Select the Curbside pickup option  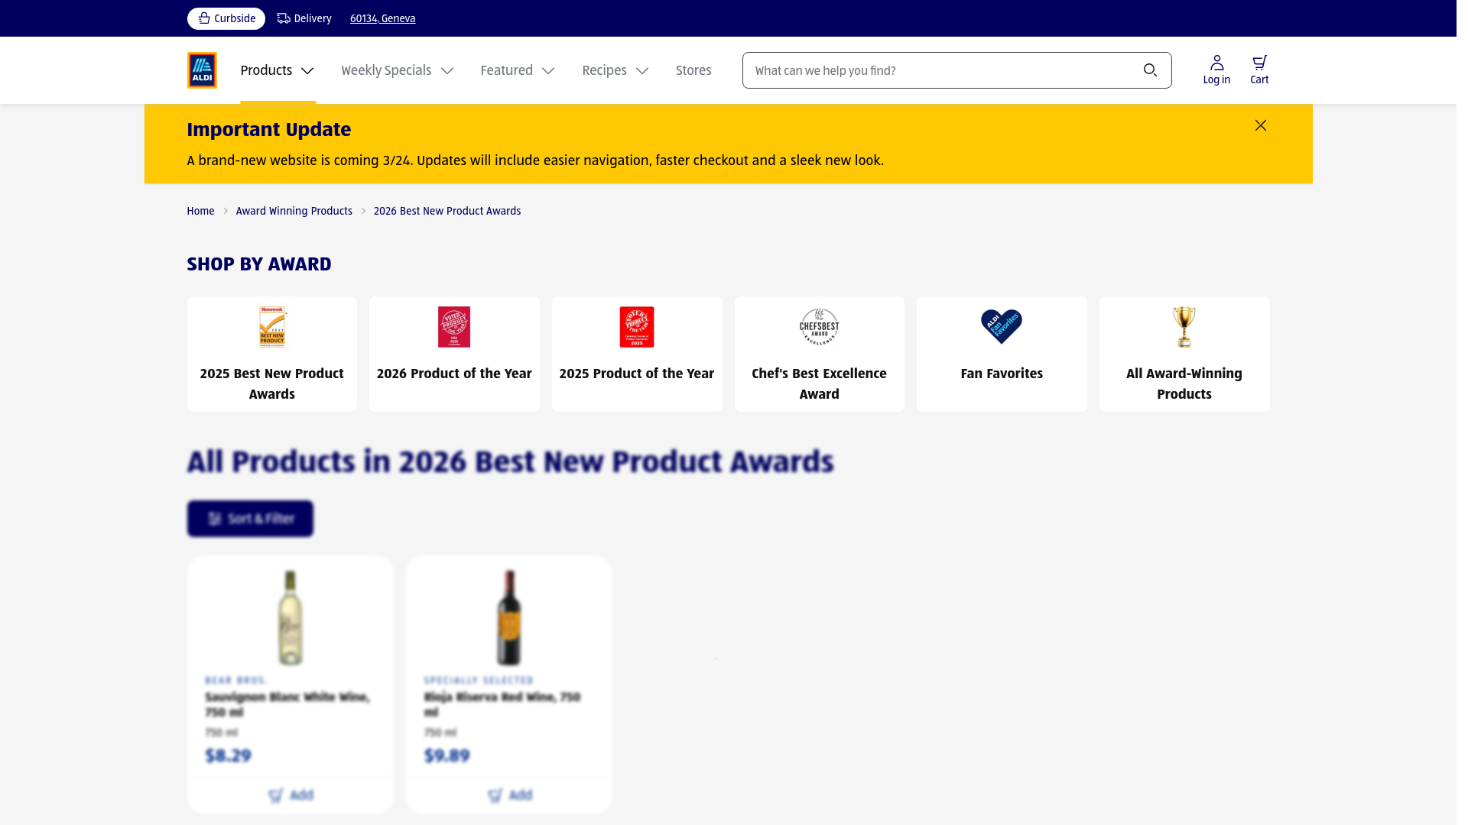pyautogui.click(x=226, y=18)
